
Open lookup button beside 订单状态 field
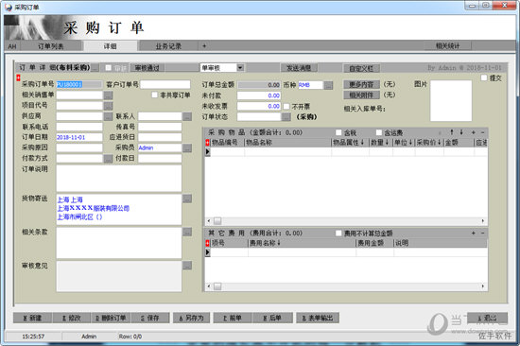point(286,117)
